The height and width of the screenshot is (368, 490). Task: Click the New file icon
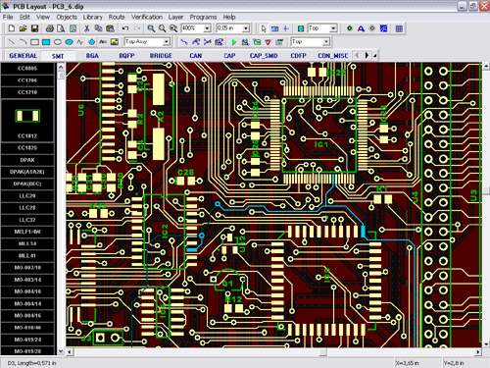(12, 28)
